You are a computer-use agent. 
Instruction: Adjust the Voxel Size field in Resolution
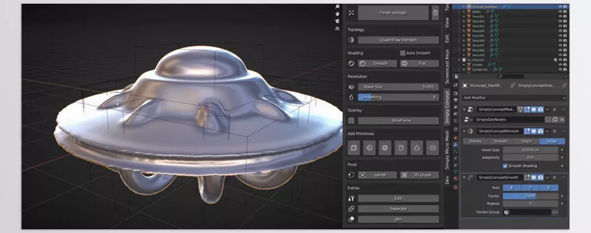point(398,87)
